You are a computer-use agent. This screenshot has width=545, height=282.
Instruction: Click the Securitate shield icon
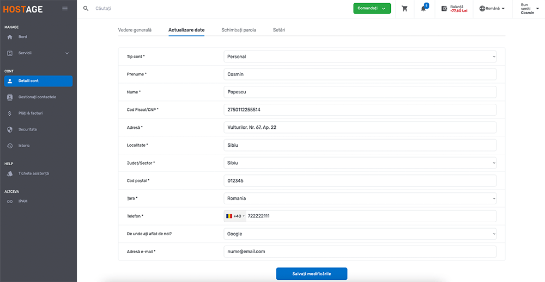pos(10,129)
